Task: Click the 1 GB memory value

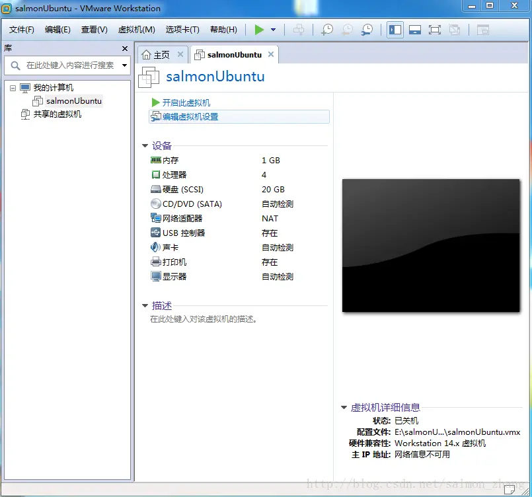Action: (x=271, y=160)
